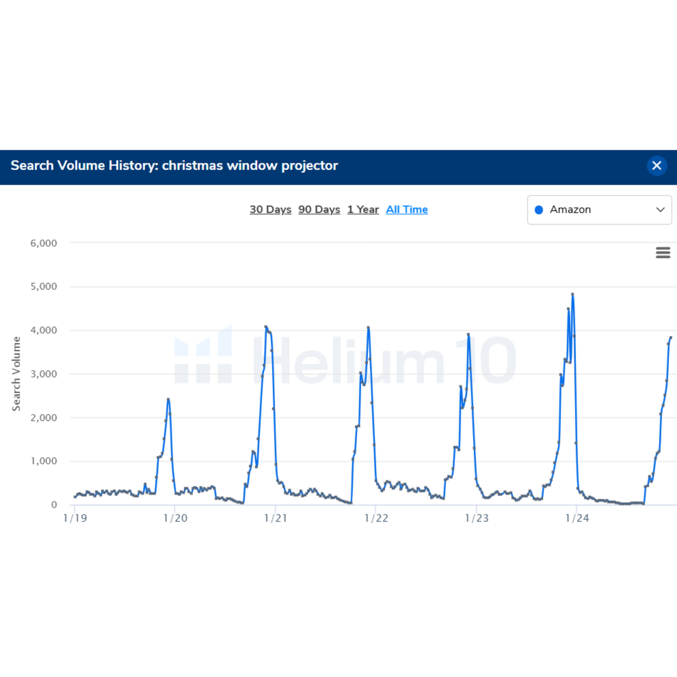
Task: Choose the All Time range
Action: pos(407,209)
